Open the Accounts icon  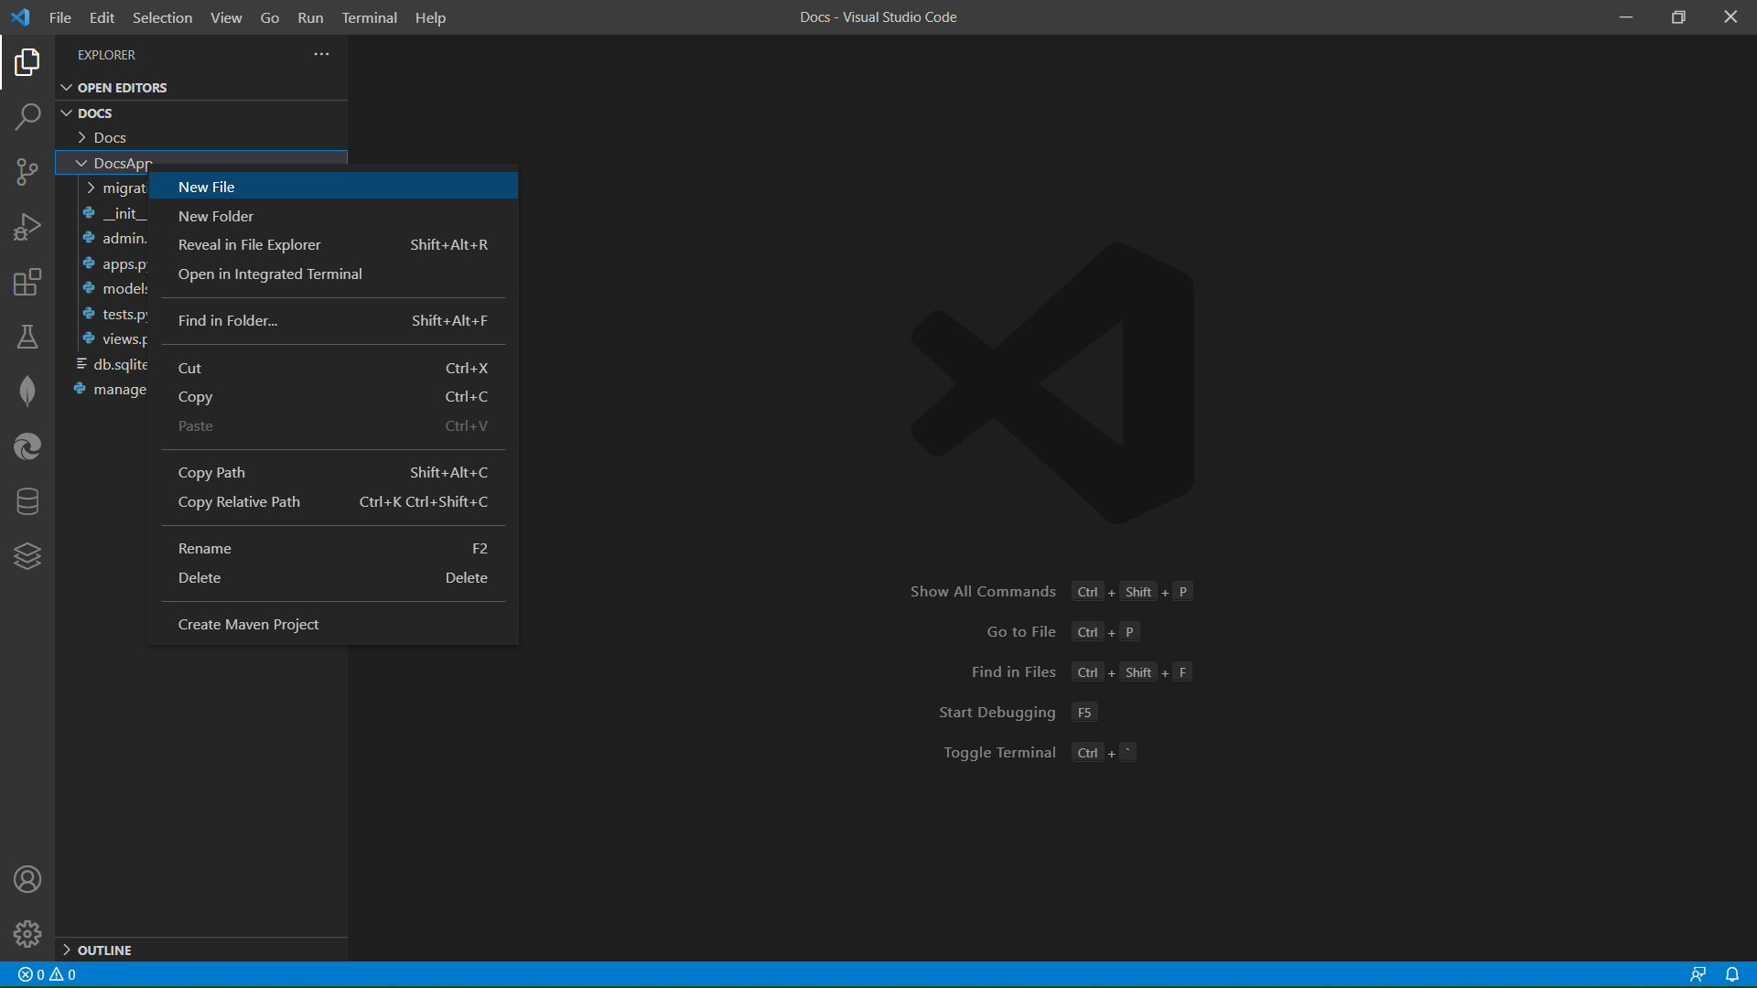(x=27, y=879)
